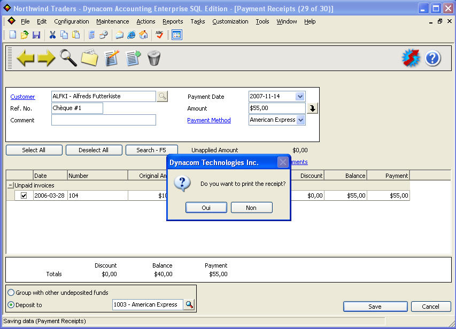Click the trash can delete icon
Image resolution: width=456 pixels, height=329 pixels.
154,58
